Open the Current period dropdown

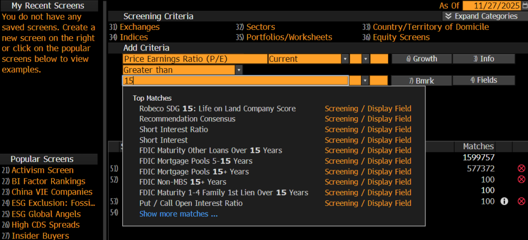tap(345, 59)
